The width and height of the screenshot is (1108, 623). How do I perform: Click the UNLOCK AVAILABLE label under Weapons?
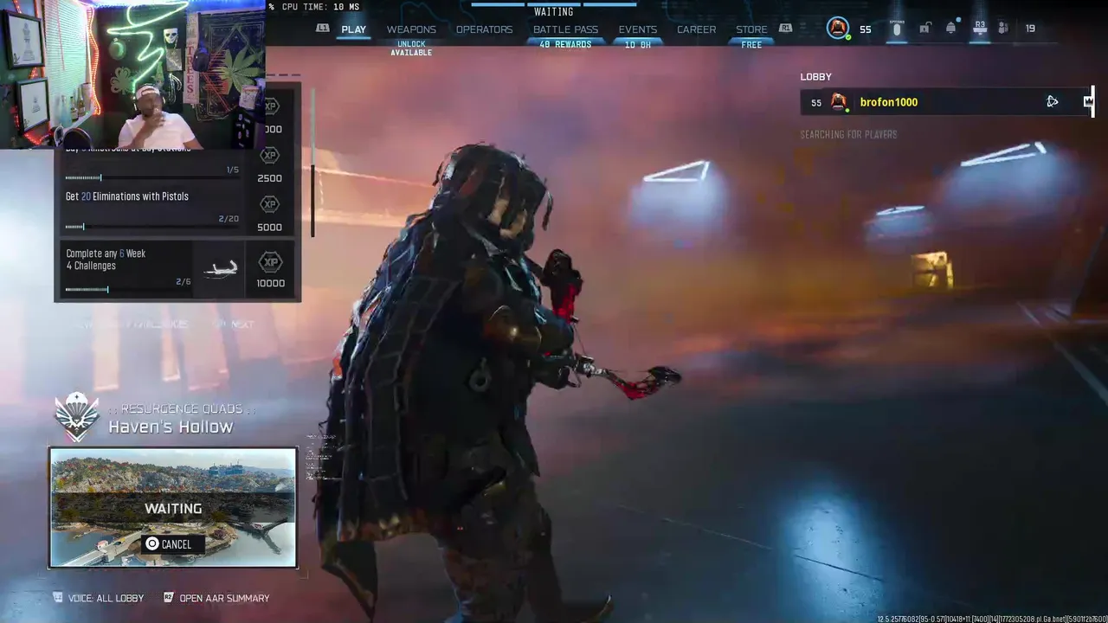point(411,48)
